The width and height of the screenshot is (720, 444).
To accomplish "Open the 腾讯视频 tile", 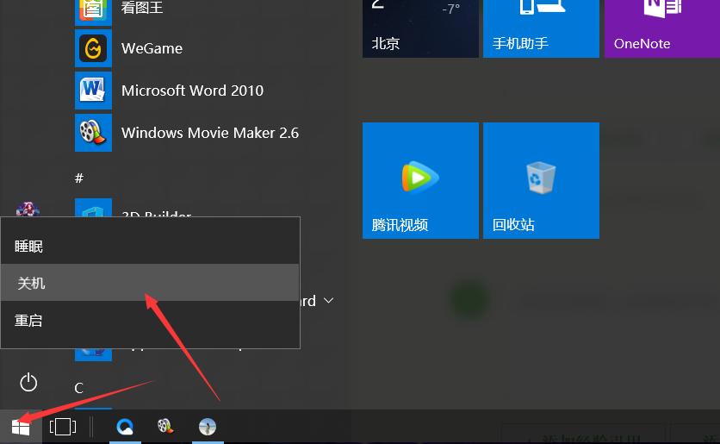I will click(x=420, y=181).
